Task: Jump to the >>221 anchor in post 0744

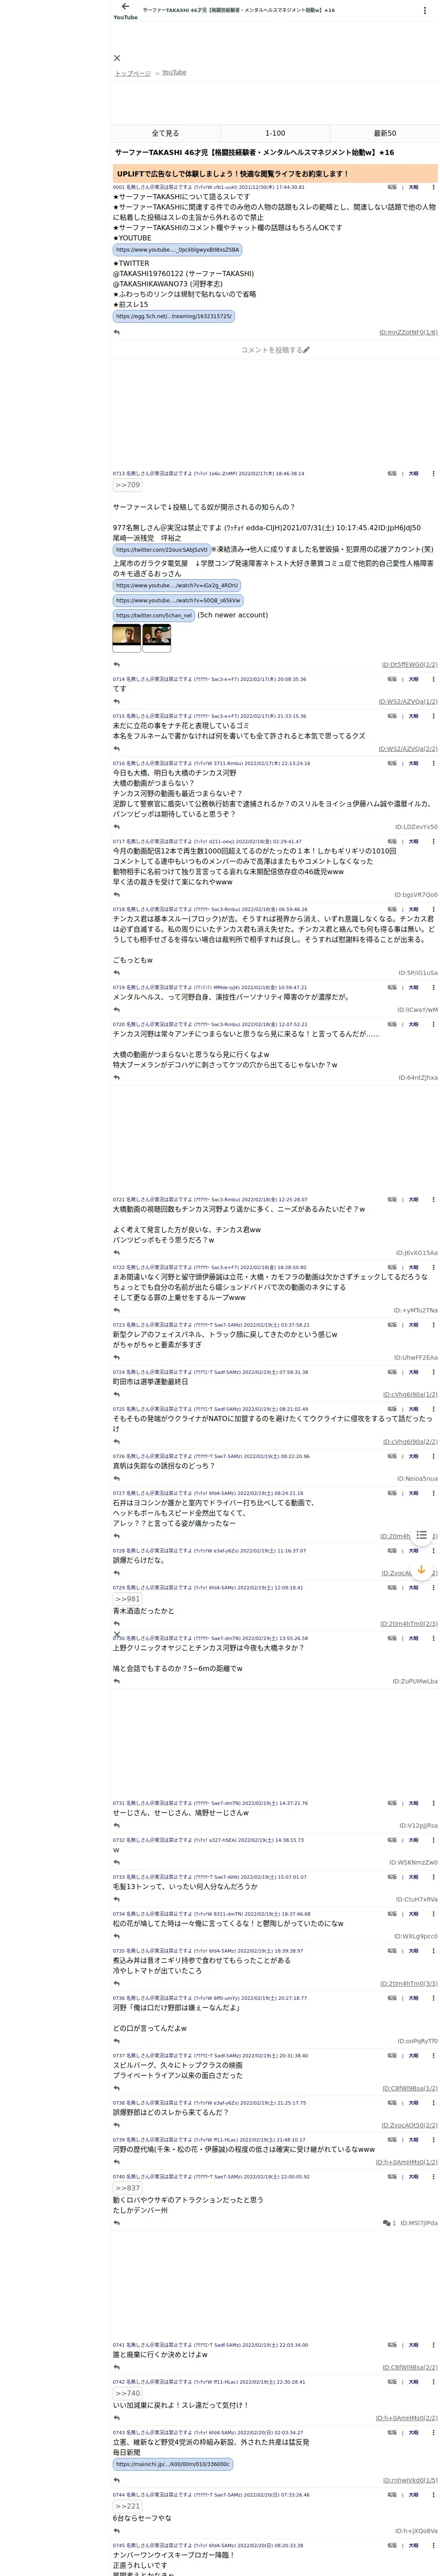Action: (127, 2506)
